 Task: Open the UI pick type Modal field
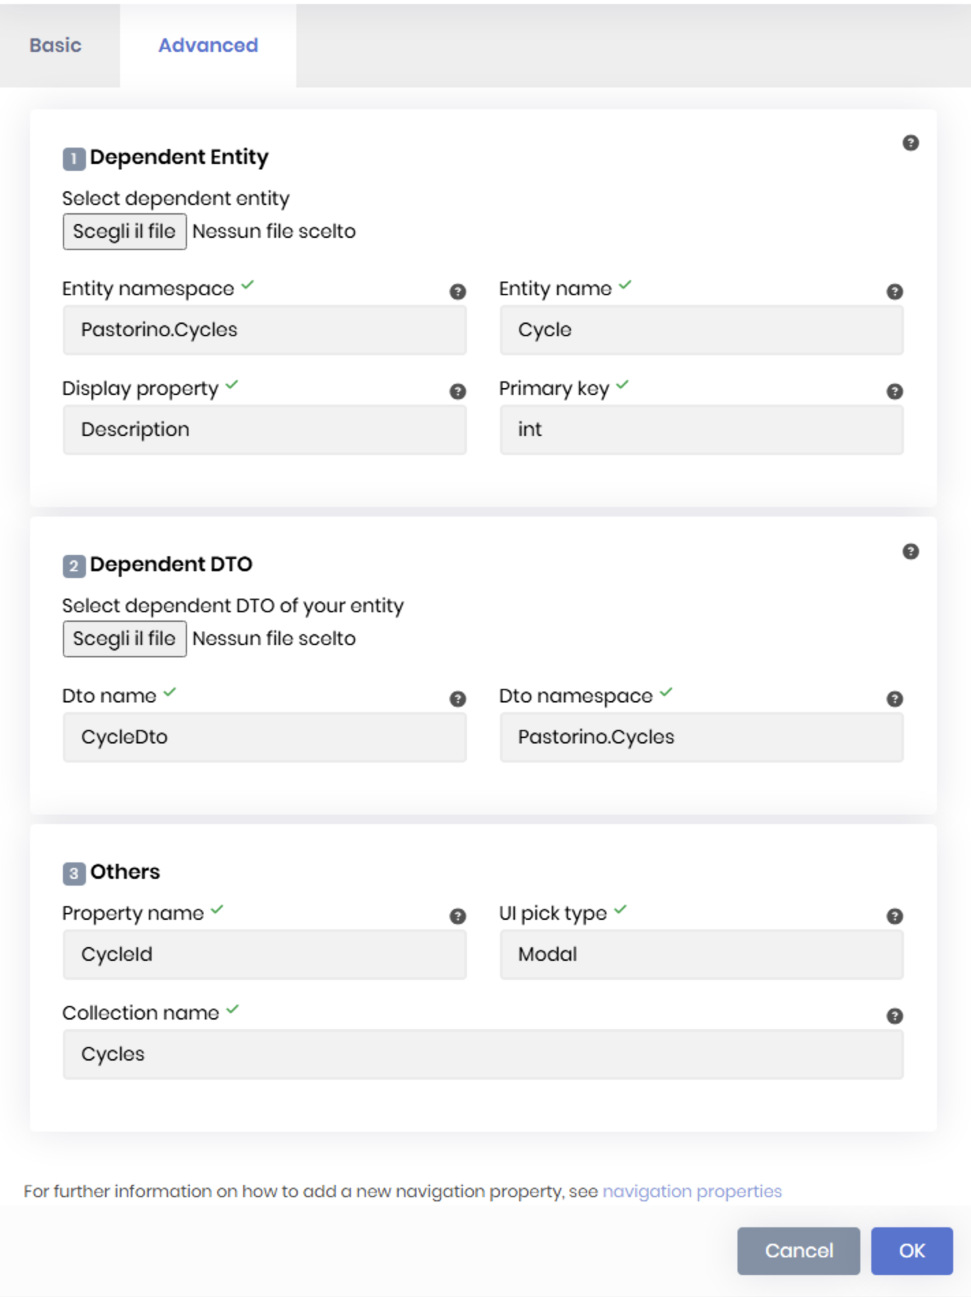701,955
